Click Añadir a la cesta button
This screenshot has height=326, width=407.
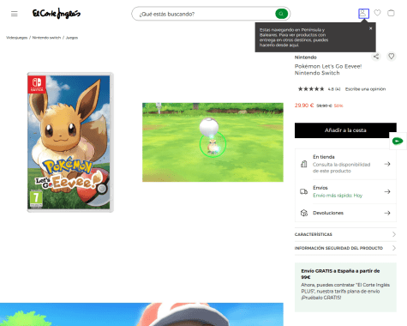tap(345, 130)
